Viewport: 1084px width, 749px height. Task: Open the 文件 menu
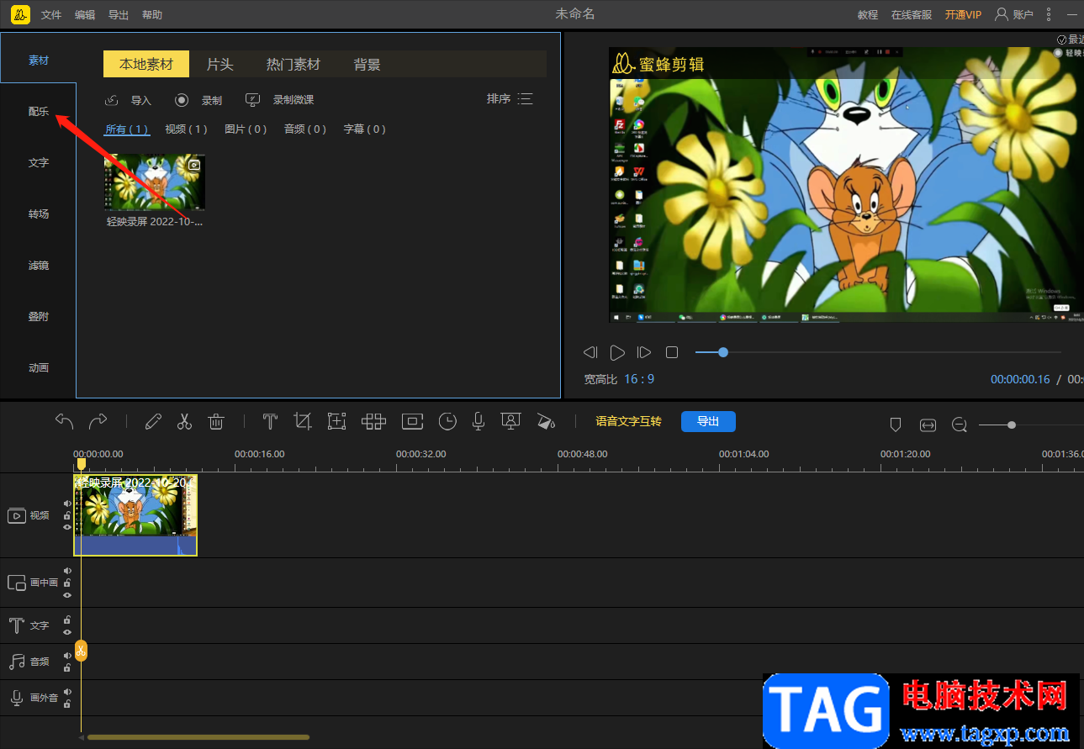(x=51, y=15)
